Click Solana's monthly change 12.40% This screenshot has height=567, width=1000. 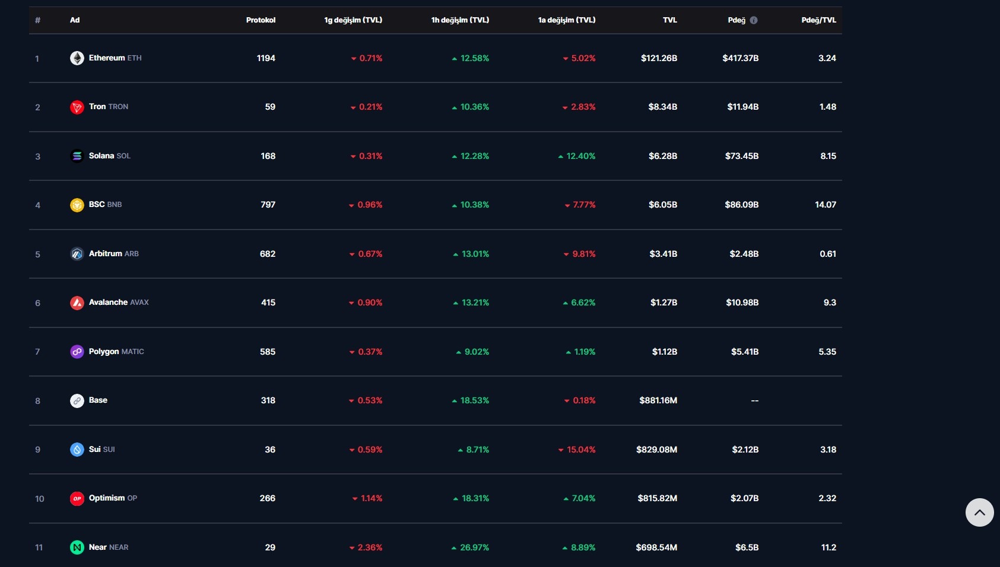[x=577, y=156]
